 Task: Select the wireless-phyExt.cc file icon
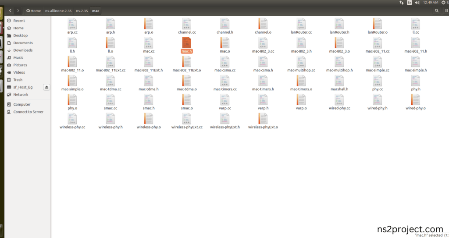(x=187, y=119)
